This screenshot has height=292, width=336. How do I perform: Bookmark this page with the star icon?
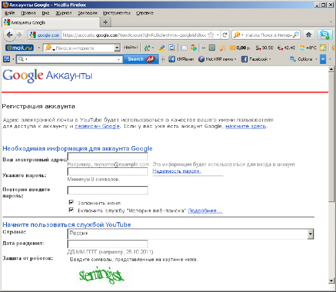[x=211, y=35]
